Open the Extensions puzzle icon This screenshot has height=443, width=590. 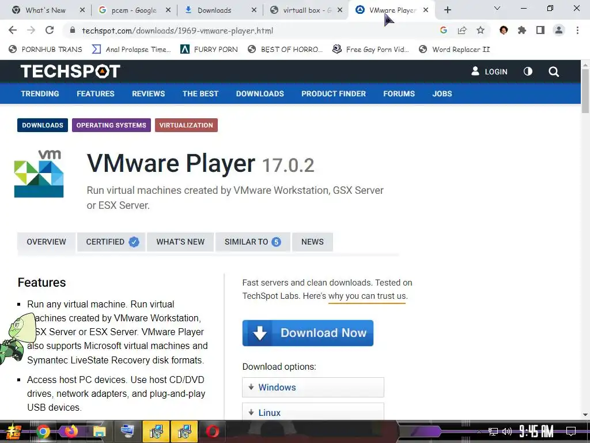[522, 30]
